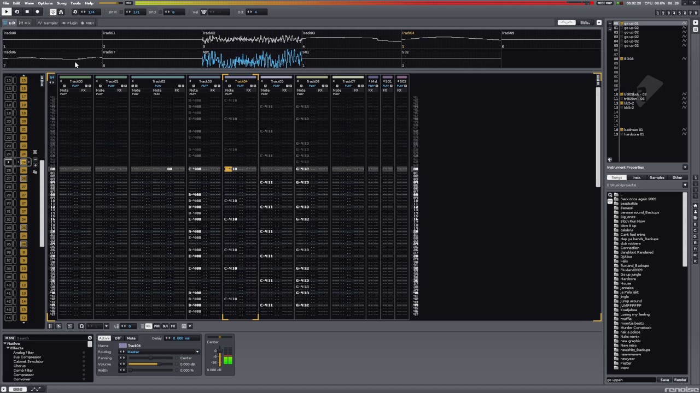Mute Track04 with the Mute button
The width and height of the screenshot is (700, 393).
(x=131, y=338)
